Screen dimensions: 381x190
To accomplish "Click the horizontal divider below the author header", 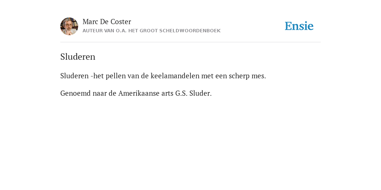I will click(x=190, y=42).
